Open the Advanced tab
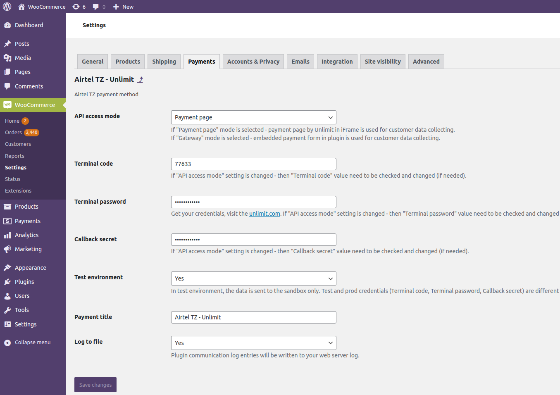The width and height of the screenshot is (560, 395). pos(426,62)
